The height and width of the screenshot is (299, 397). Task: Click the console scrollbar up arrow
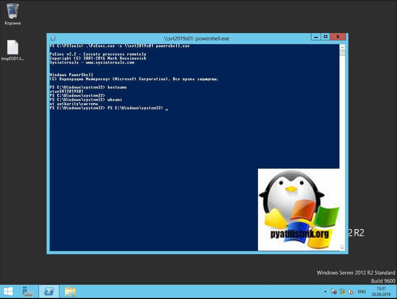click(x=342, y=47)
